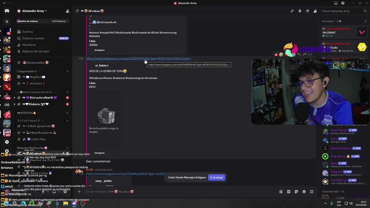Collapse the Chat Todos category
This screenshot has width=370, height=208.
point(30,120)
